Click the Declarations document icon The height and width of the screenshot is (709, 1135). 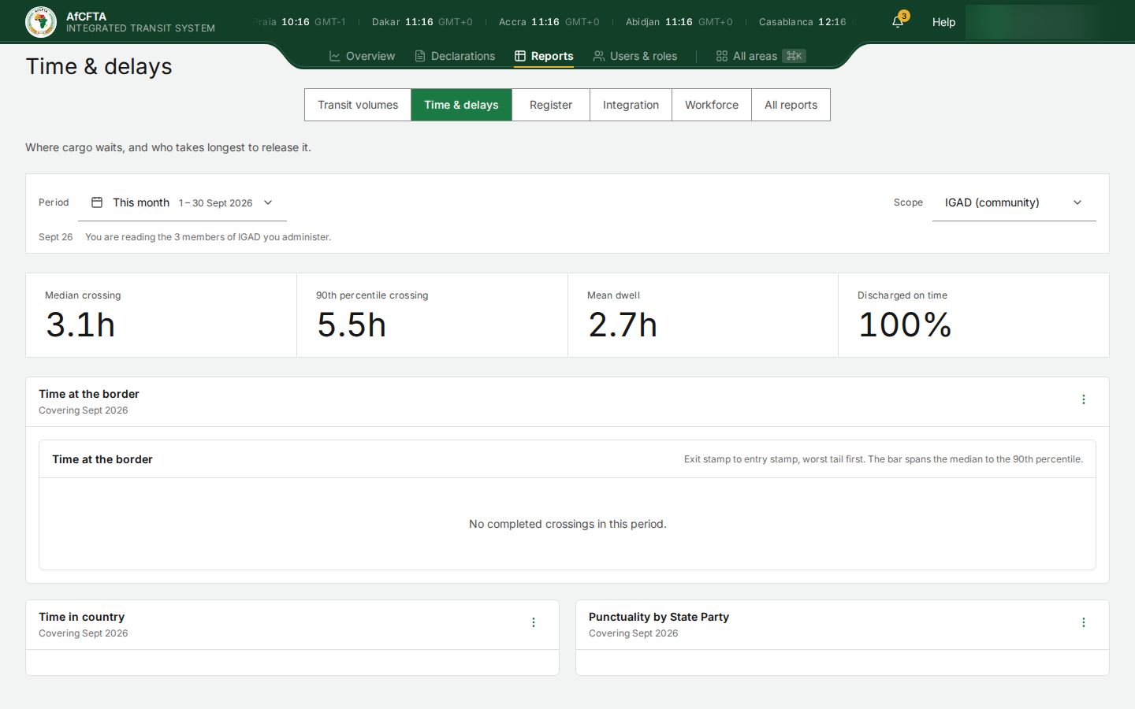[420, 56]
